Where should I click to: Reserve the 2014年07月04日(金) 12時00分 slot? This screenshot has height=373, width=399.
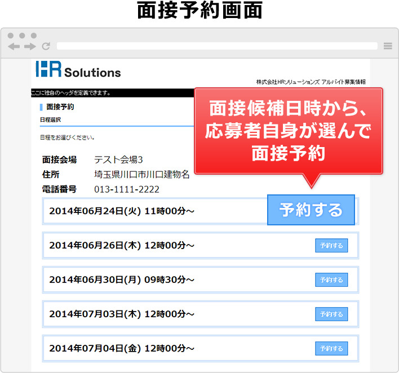click(331, 349)
